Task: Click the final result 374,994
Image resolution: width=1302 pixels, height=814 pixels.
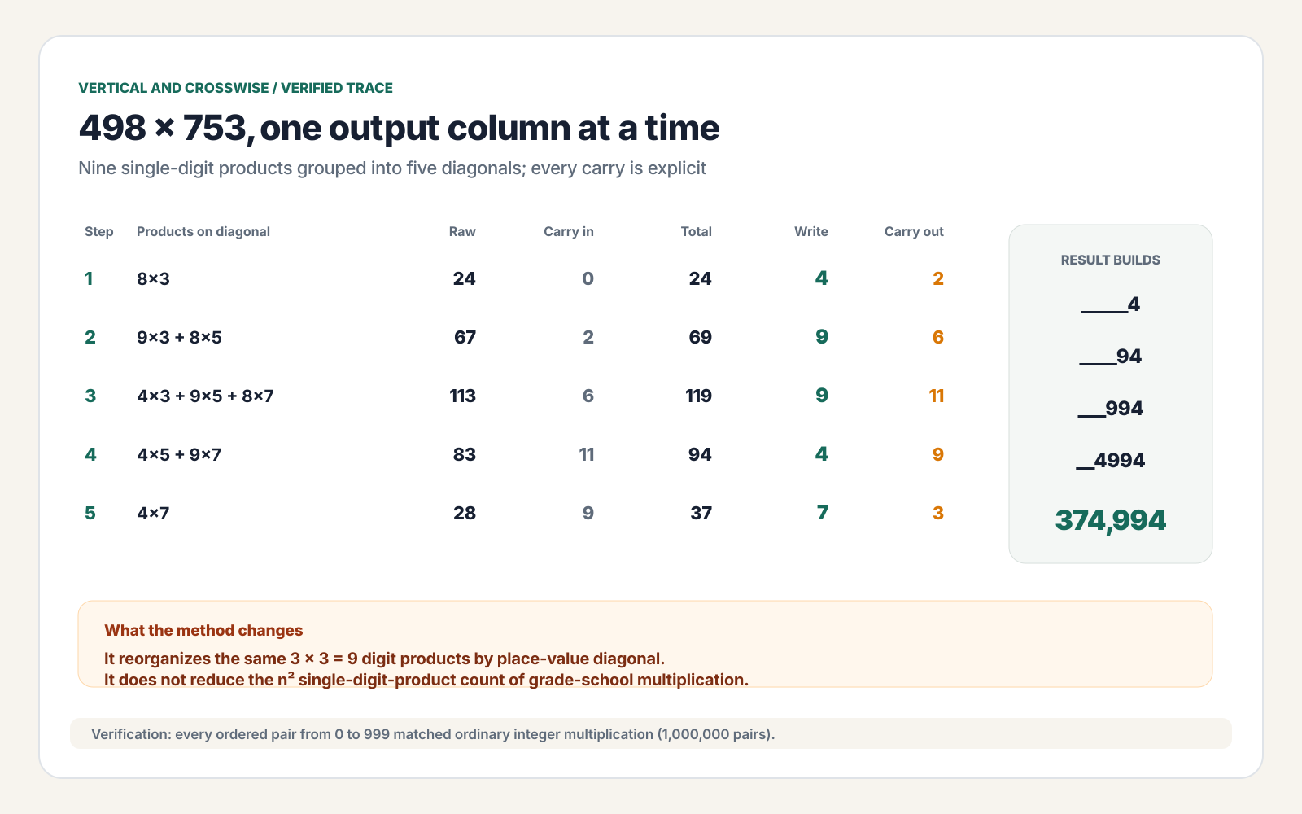Action: pyautogui.click(x=1111, y=520)
